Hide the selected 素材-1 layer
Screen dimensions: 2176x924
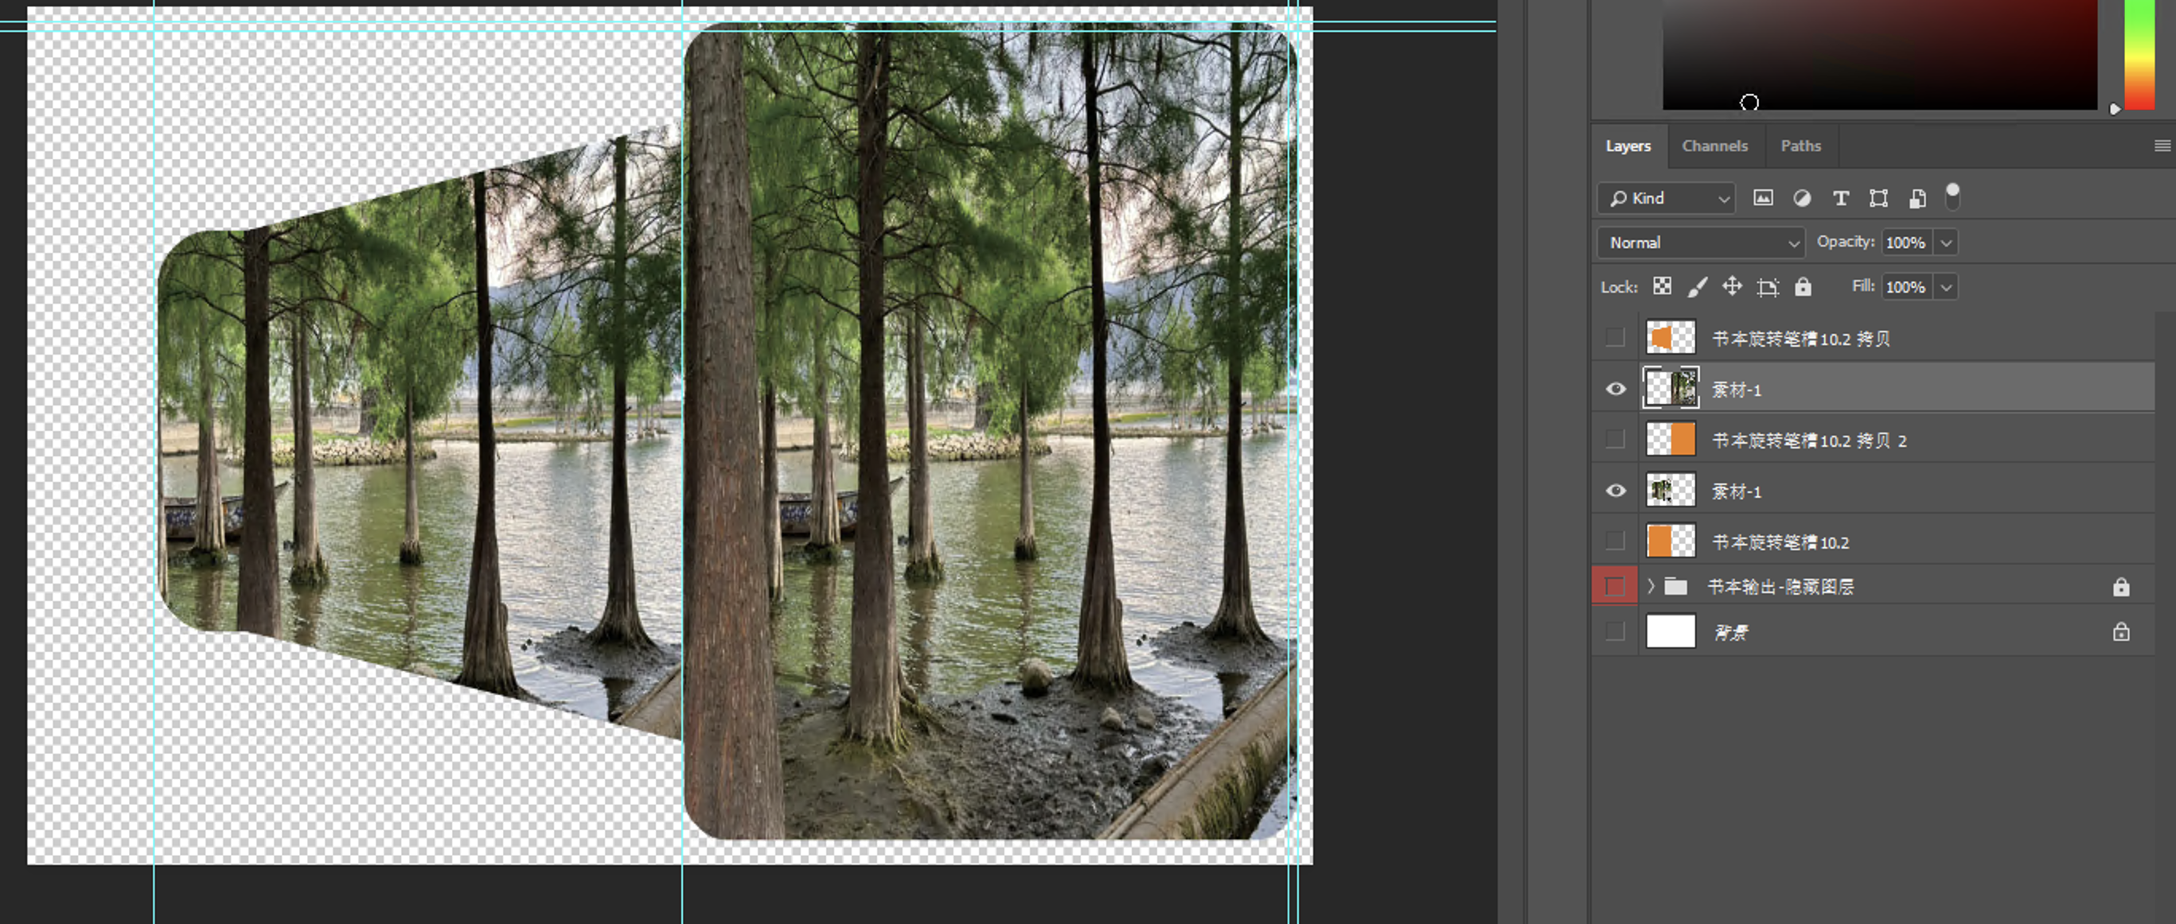point(1615,389)
